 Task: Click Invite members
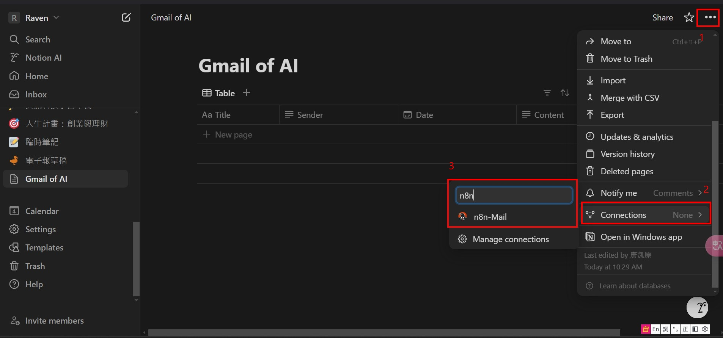tap(54, 321)
